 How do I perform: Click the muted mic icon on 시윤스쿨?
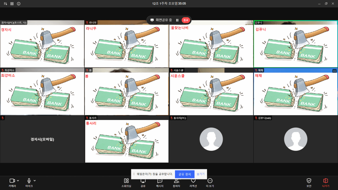pyautogui.click(x=172, y=70)
